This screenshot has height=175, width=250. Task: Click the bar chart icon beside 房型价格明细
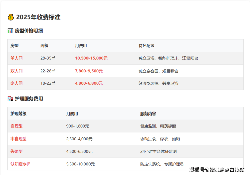pyautogui.click(x=10, y=31)
